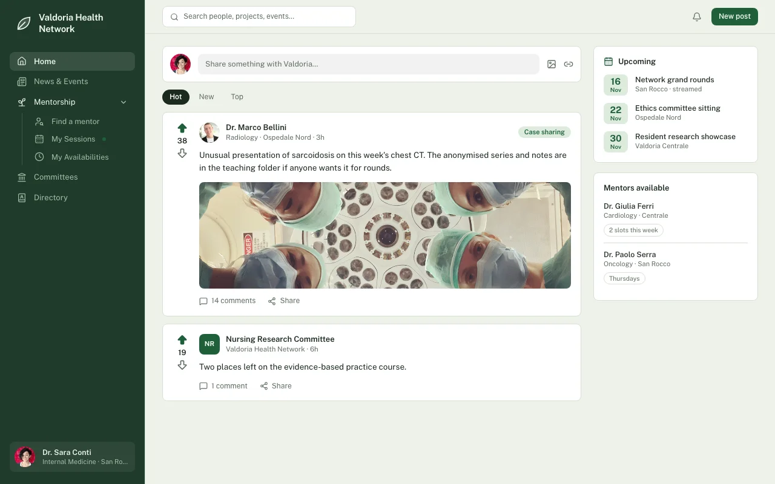Open the 14 comments thread
The width and height of the screenshot is (775, 484).
pyautogui.click(x=228, y=301)
